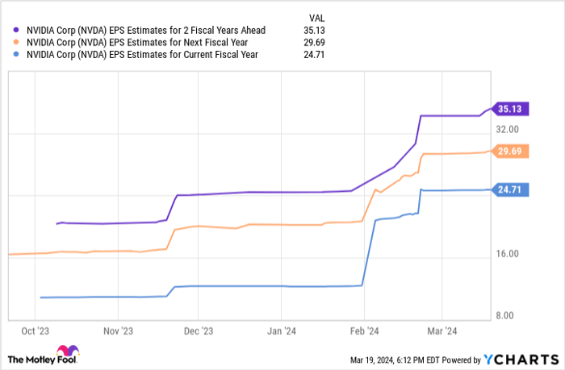This screenshot has width=565, height=370.
Task: Click the purple legend dot for 2 Fiscal Years Ahead
Action: coord(17,31)
